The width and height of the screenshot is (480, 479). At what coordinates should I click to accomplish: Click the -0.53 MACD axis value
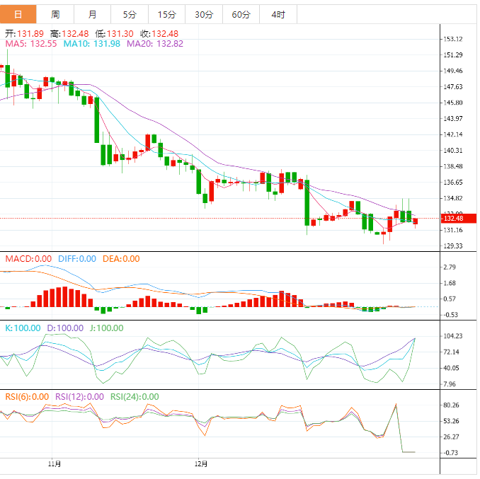[450, 315]
